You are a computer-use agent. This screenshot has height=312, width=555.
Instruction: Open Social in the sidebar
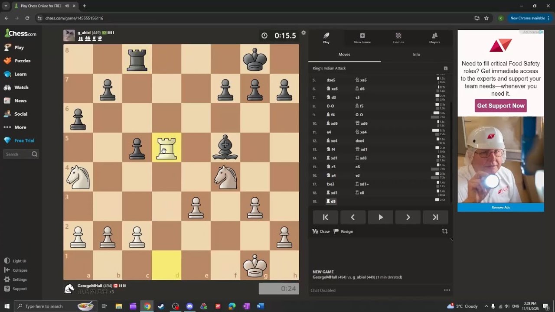16,114
